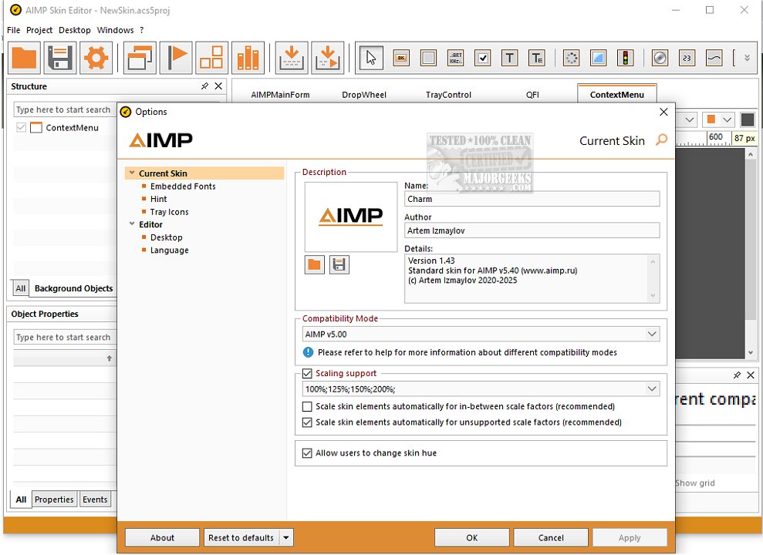Select Tray Icons in options tree

point(169,212)
